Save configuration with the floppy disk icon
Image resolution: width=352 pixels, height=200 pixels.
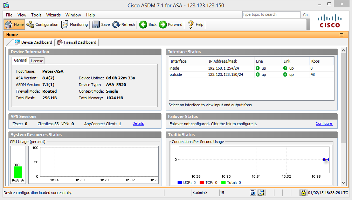pyautogui.click(x=96, y=24)
